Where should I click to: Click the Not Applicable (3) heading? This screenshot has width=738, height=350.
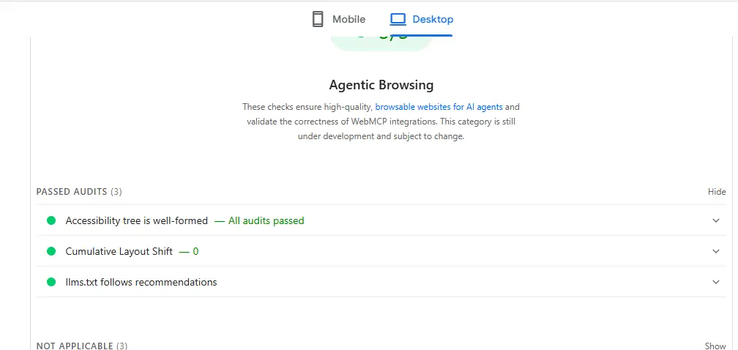click(x=82, y=346)
